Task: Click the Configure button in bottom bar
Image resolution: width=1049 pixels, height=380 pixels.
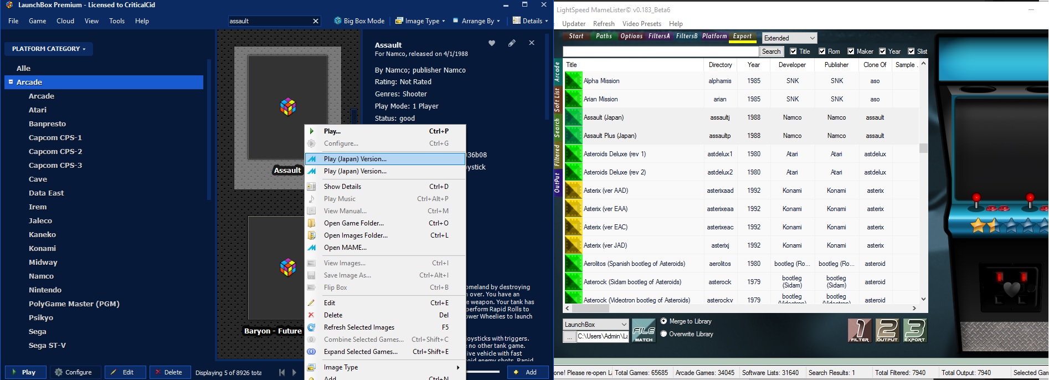Action: (x=74, y=372)
